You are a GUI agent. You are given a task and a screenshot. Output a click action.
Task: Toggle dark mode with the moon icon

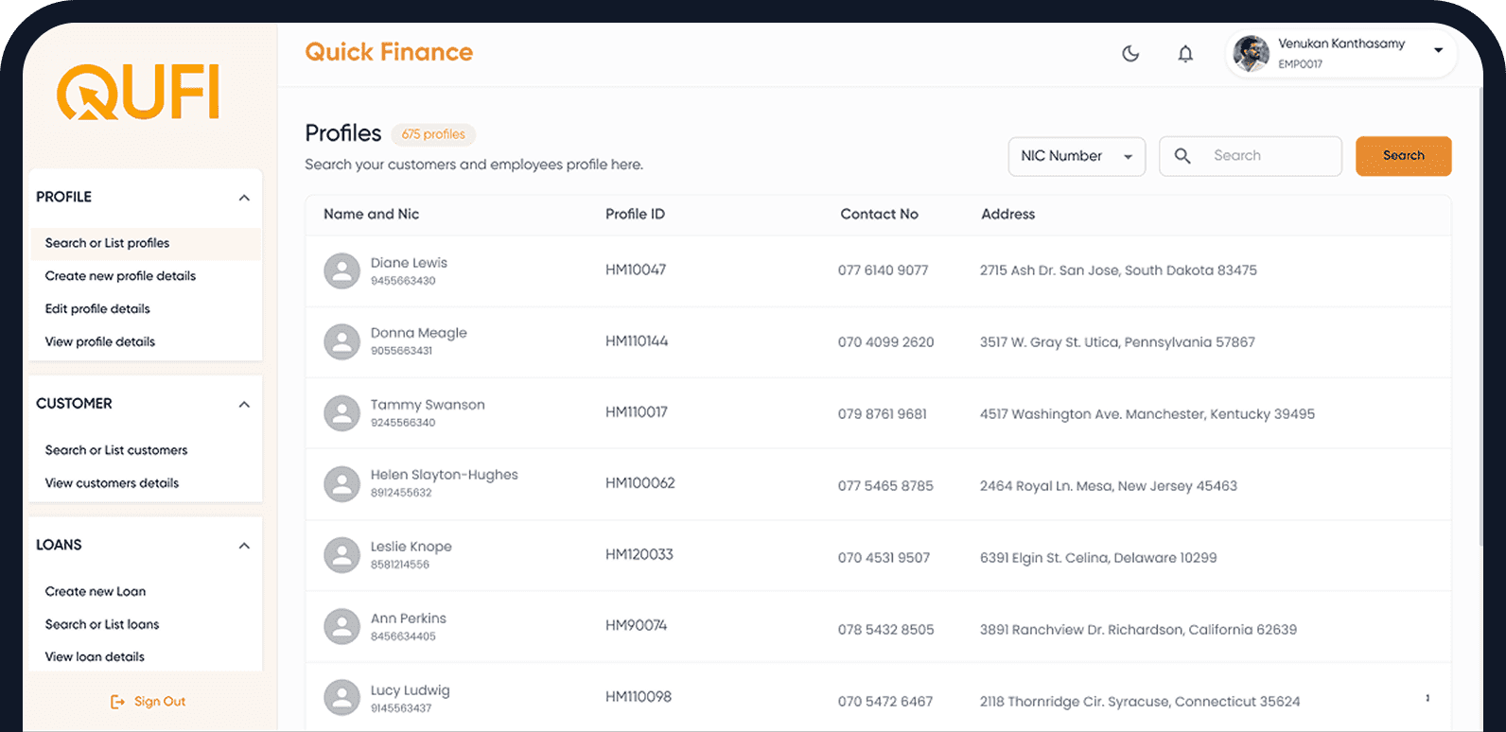pyautogui.click(x=1130, y=54)
